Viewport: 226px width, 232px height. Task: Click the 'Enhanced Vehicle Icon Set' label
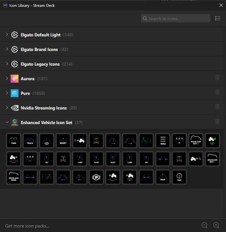[46, 122]
